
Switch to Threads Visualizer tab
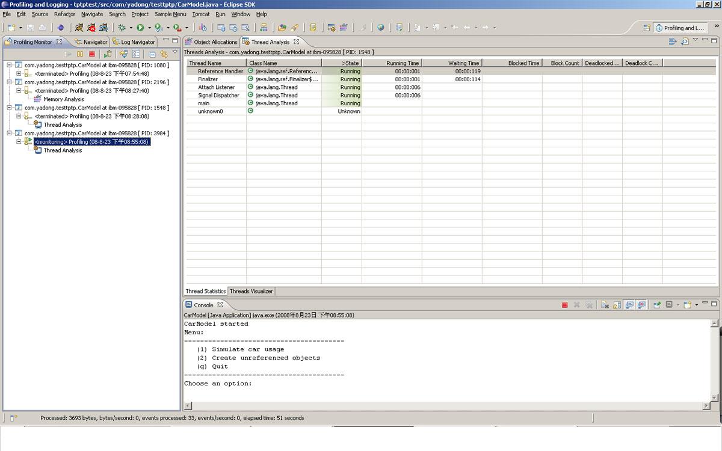tap(251, 291)
